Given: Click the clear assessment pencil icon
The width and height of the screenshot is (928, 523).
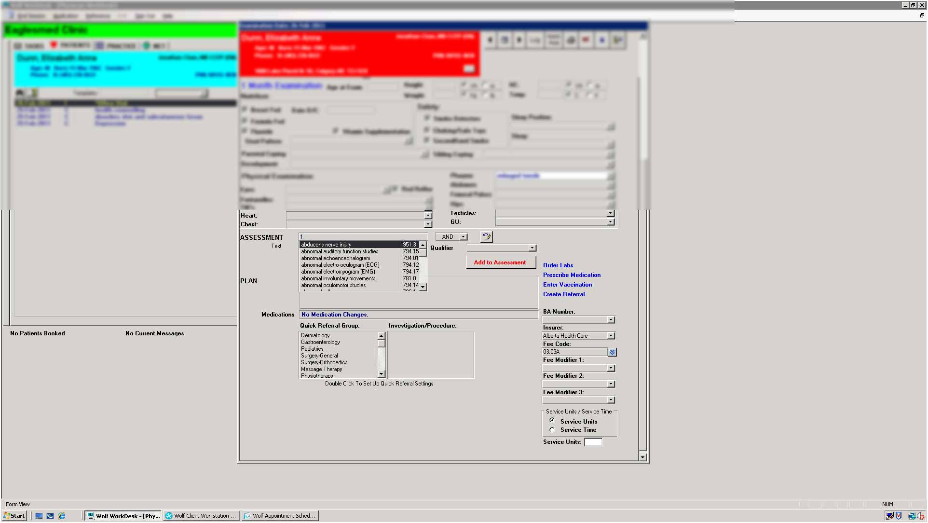Looking at the screenshot, I should coord(487,237).
